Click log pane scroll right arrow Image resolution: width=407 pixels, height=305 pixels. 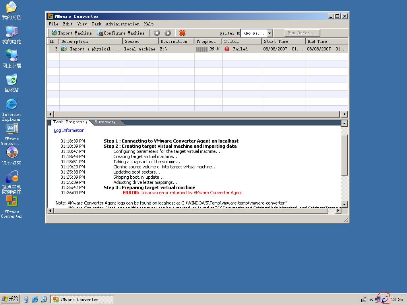[338, 210]
